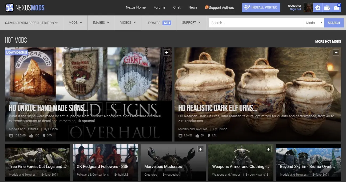The width and height of the screenshot is (346, 182).
Task: Click thumbs-up icon on Dark Elf Urns card
Action: tap(197, 135)
